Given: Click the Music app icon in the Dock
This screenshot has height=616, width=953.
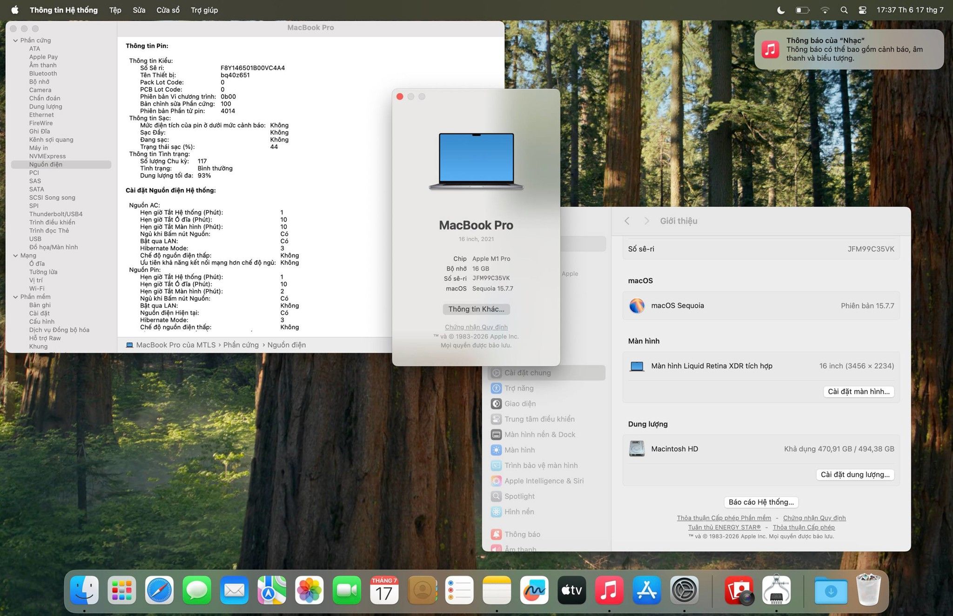Looking at the screenshot, I should (x=609, y=590).
